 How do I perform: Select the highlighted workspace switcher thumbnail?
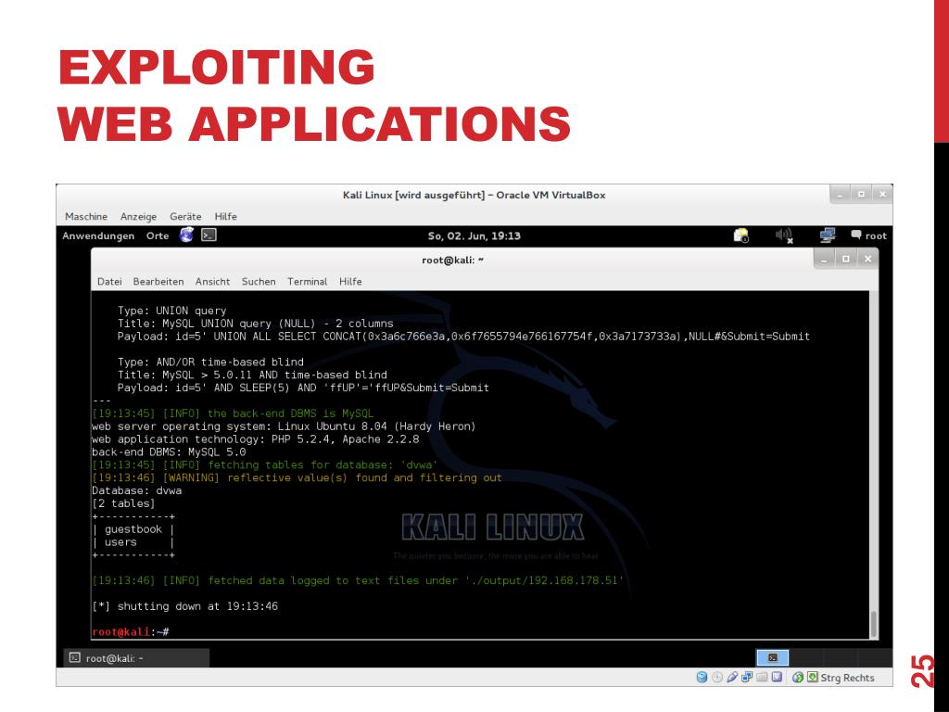pos(772,657)
